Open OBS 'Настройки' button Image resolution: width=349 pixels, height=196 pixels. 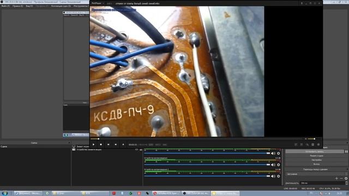pyautogui.click(x=316, y=160)
